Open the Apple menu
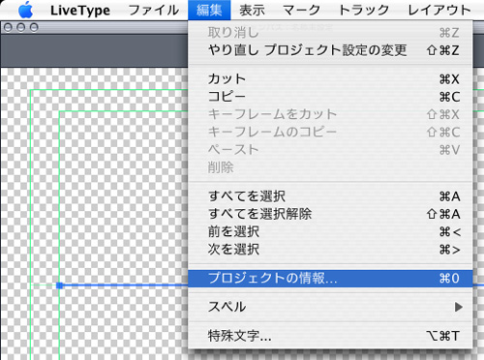Screen dimensions: 484x360 click(25, 10)
